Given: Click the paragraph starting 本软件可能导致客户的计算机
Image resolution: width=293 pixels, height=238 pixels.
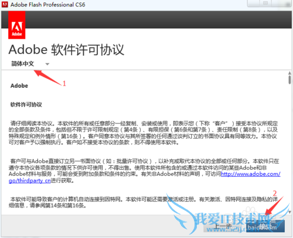Looking at the screenshot, I should pos(143,203).
